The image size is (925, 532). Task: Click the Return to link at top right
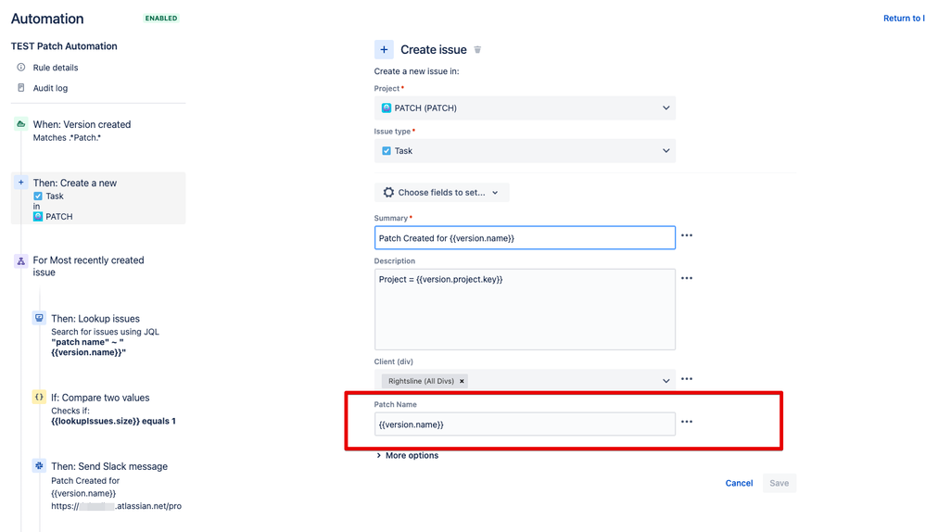[903, 19]
